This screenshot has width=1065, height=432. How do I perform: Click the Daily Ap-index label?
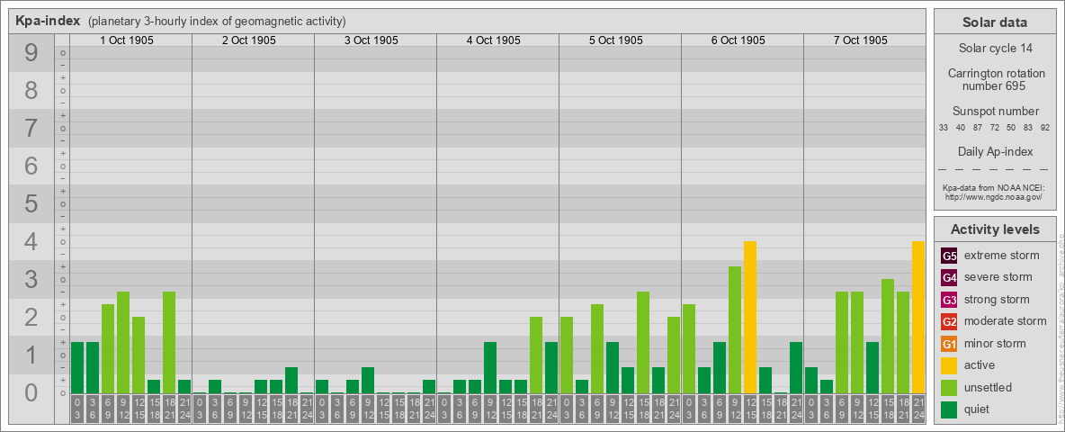pyautogui.click(x=995, y=151)
